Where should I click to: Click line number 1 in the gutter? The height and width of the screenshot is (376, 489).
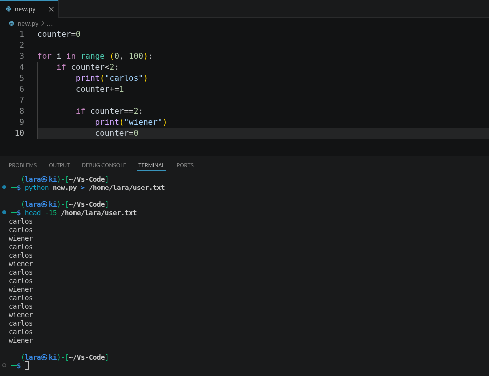[x=22, y=34]
